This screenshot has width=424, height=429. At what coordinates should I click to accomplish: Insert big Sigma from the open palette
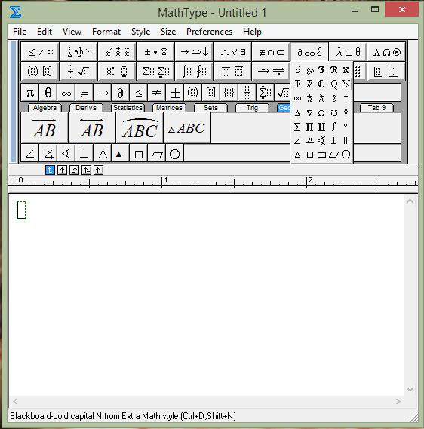pos(297,127)
